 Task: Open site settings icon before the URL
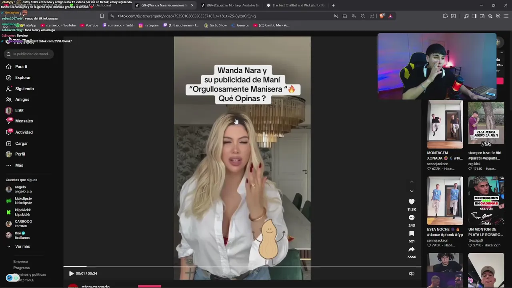(x=112, y=16)
